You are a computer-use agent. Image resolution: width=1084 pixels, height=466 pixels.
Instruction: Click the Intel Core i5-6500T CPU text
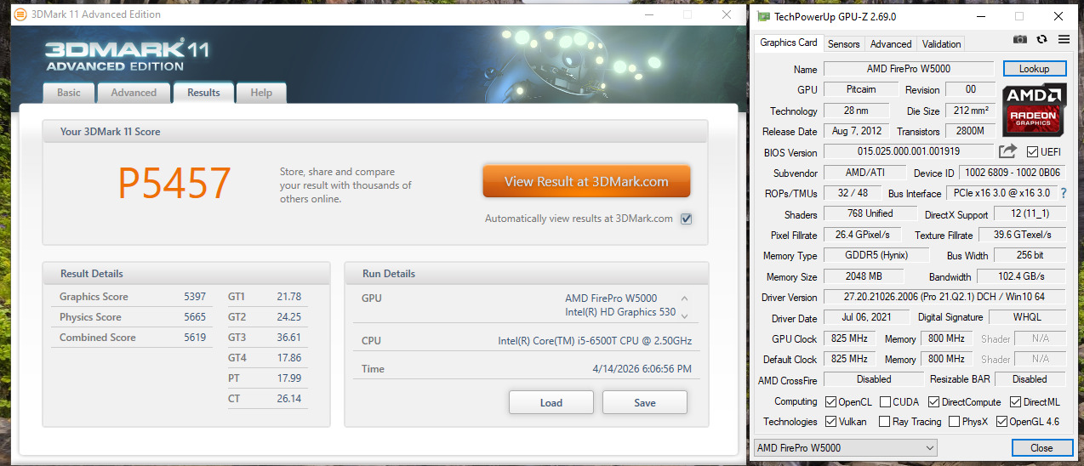pyautogui.click(x=595, y=341)
